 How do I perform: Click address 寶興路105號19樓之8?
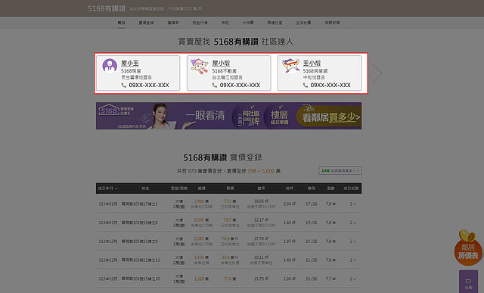tap(139, 223)
